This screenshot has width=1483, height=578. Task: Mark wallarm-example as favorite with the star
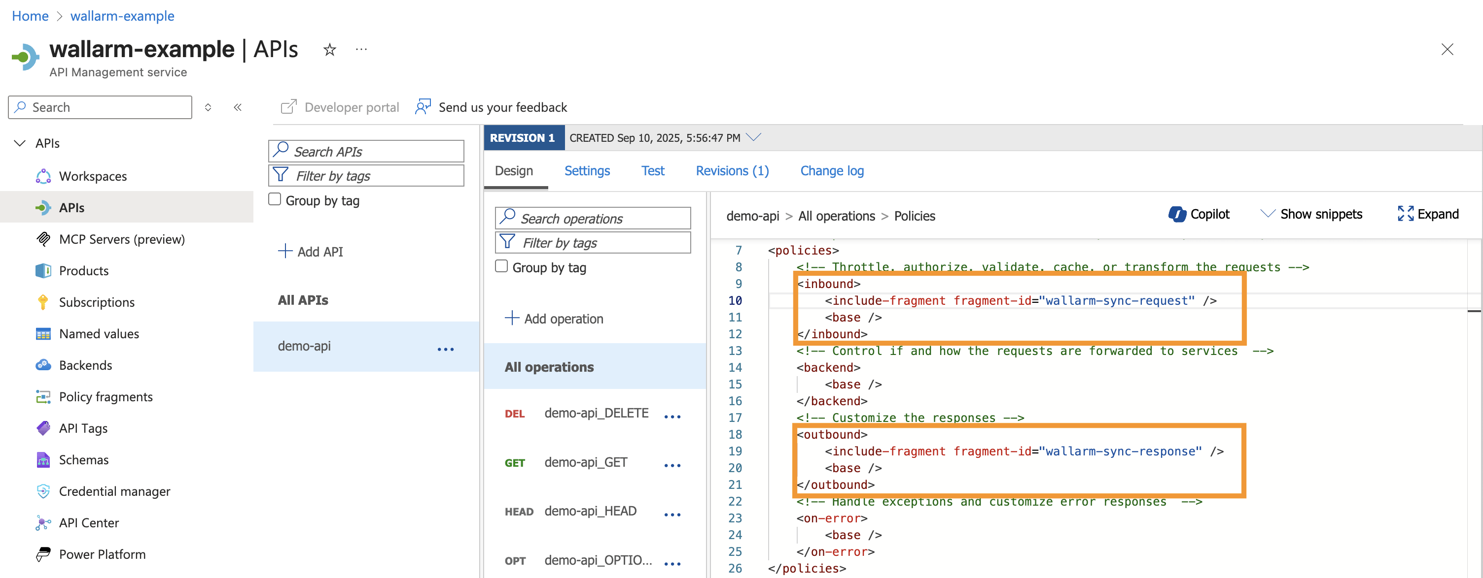(329, 49)
